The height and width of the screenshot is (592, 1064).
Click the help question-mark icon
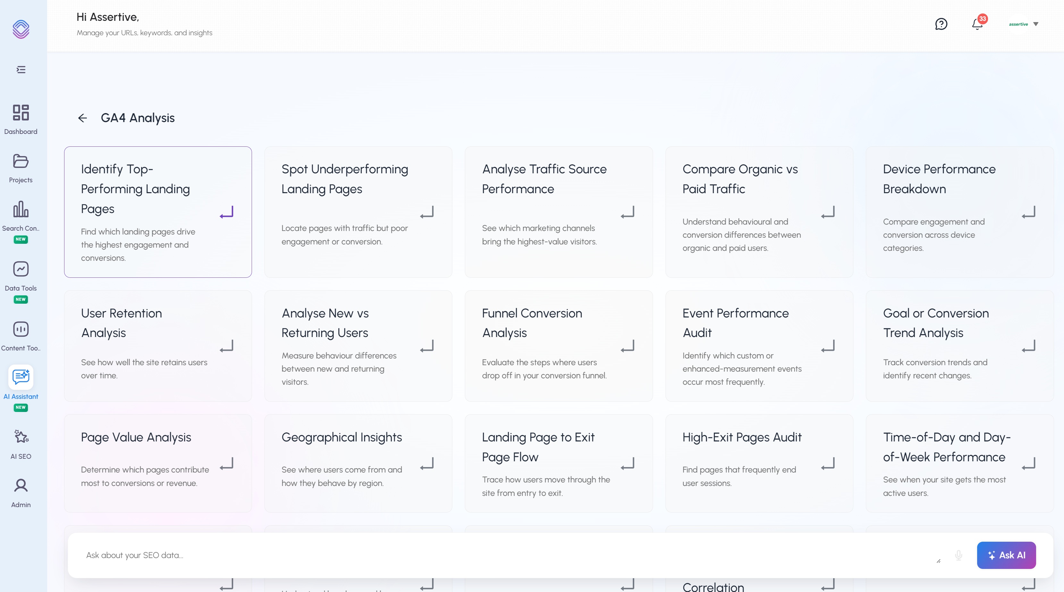[x=941, y=24]
